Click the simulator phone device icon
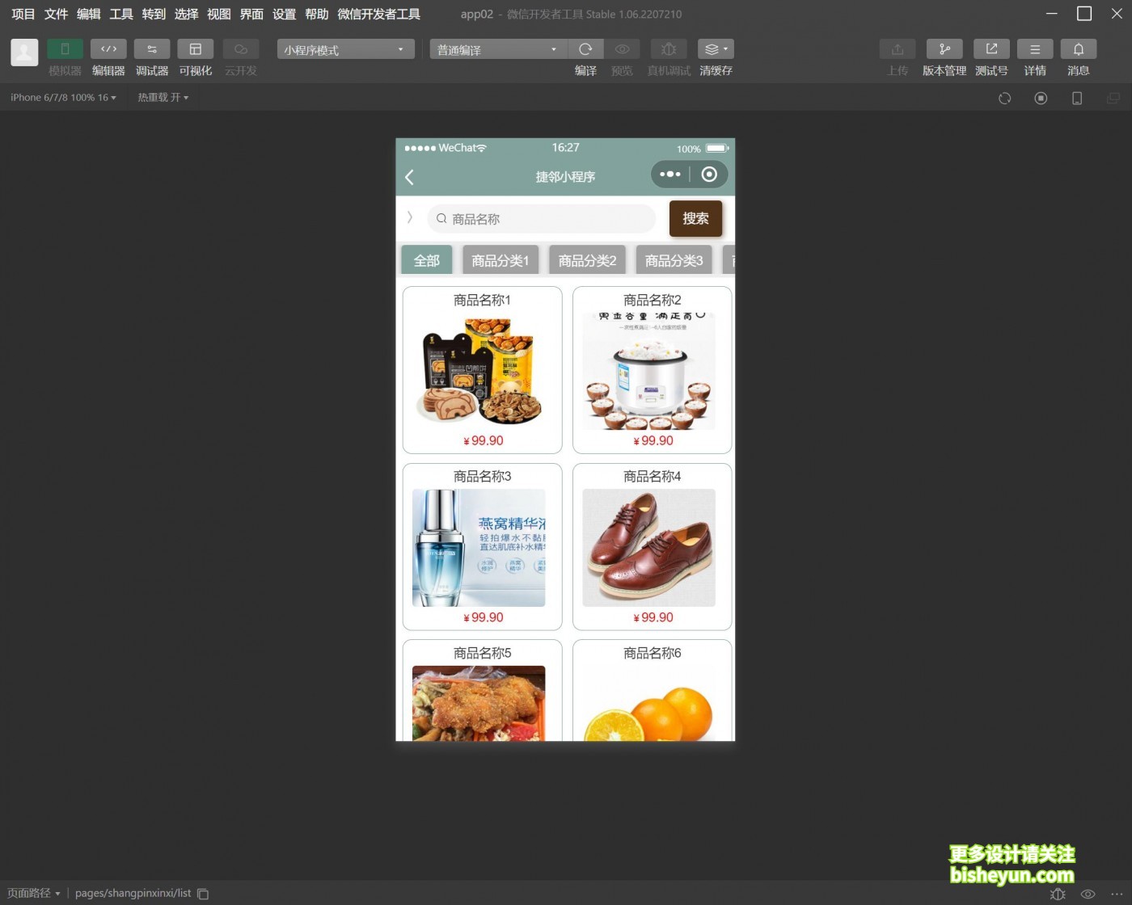Viewport: 1132px width, 905px height. point(1077,98)
